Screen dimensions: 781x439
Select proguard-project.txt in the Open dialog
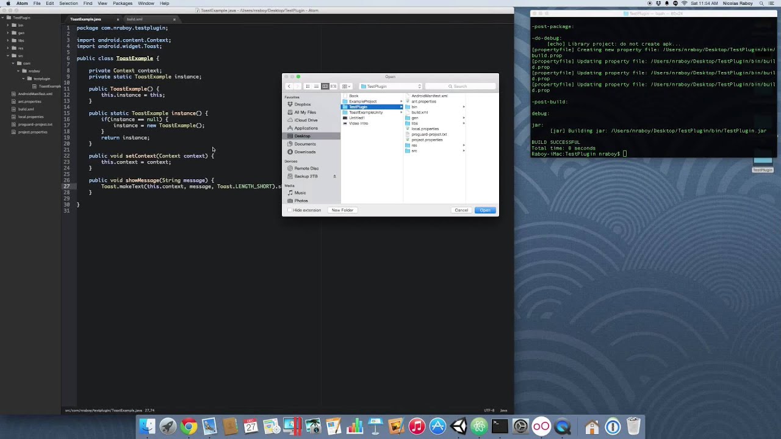[429, 134]
